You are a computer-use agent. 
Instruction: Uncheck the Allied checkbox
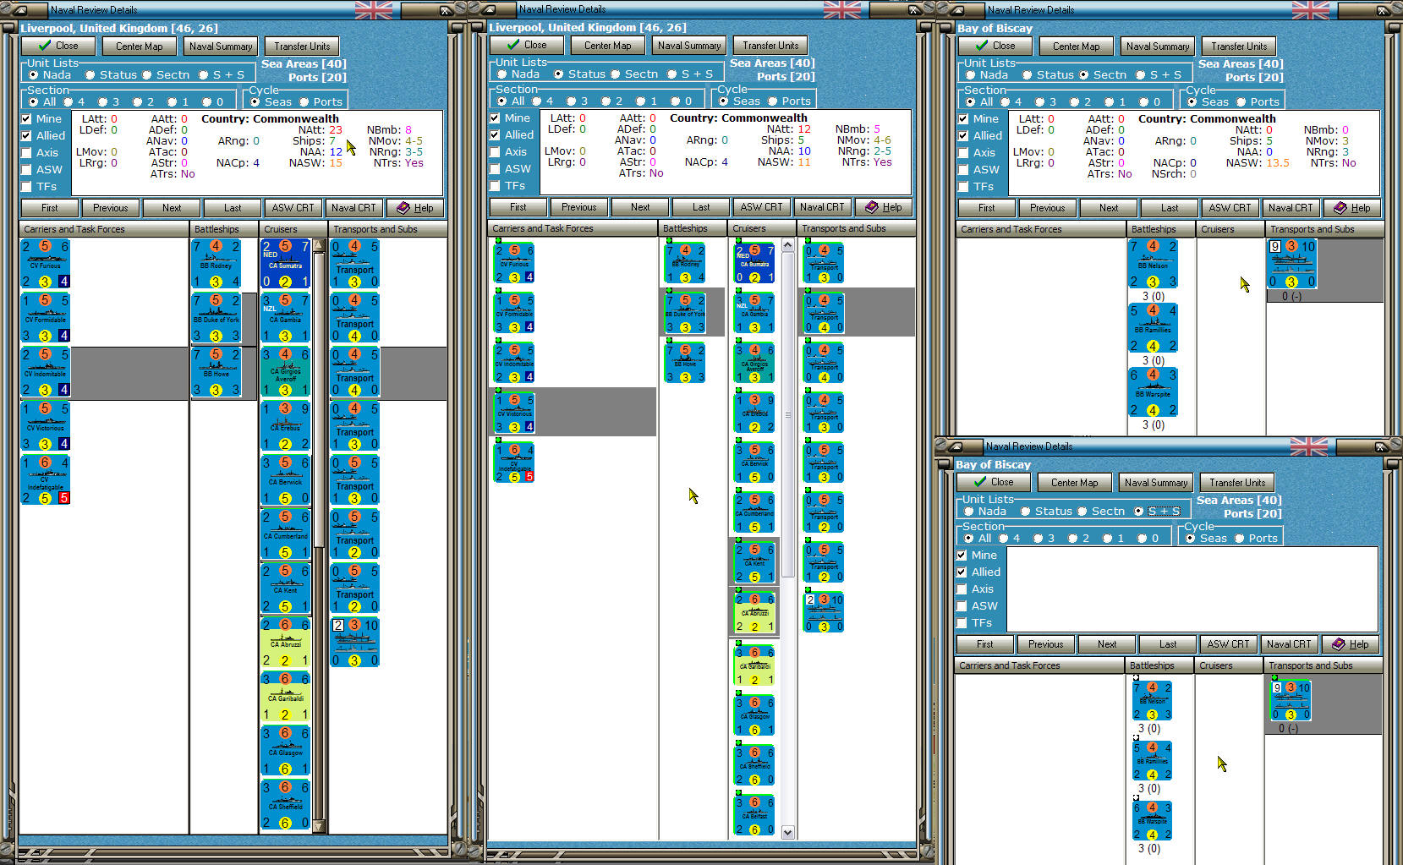click(26, 135)
